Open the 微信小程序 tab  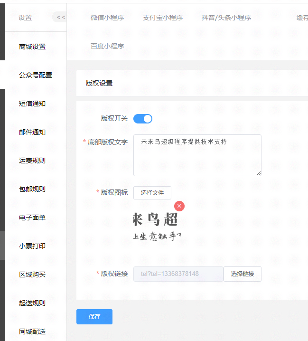(x=107, y=18)
